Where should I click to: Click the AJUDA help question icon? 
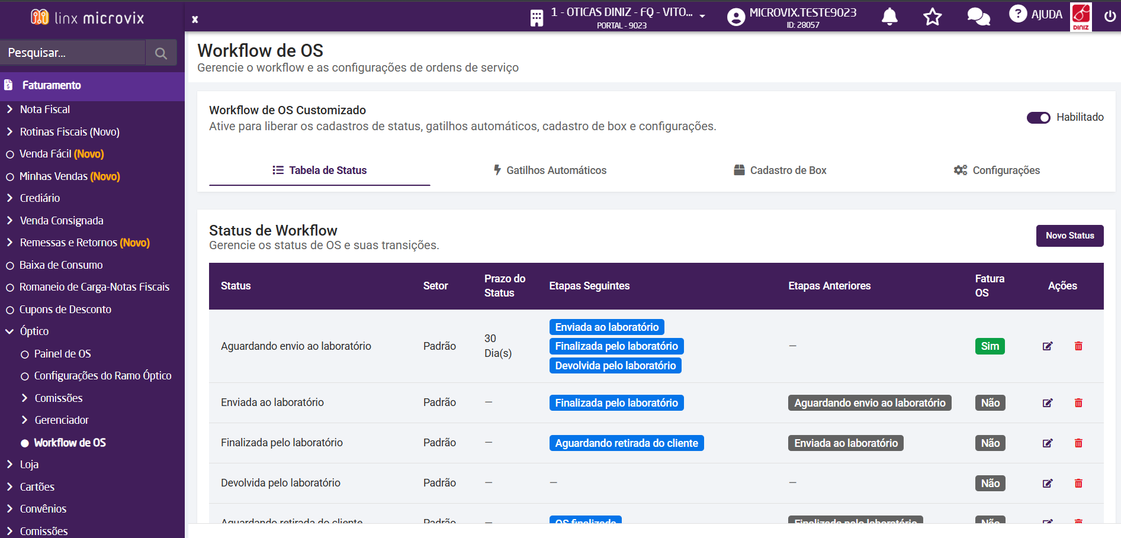pyautogui.click(x=1018, y=14)
